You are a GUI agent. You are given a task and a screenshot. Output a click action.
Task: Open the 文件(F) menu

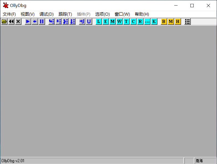9,14
